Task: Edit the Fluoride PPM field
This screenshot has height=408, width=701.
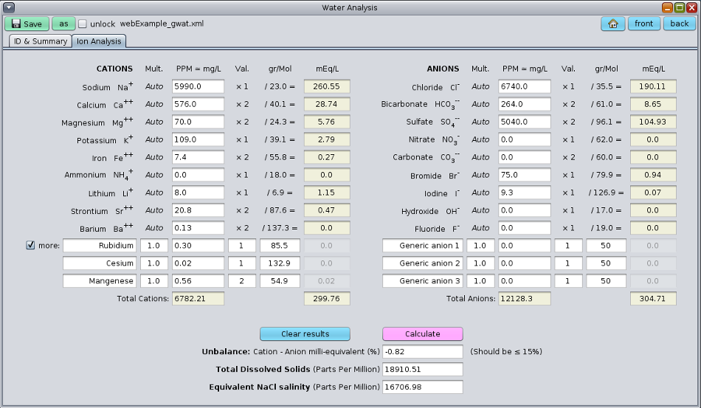Action: click(x=525, y=227)
